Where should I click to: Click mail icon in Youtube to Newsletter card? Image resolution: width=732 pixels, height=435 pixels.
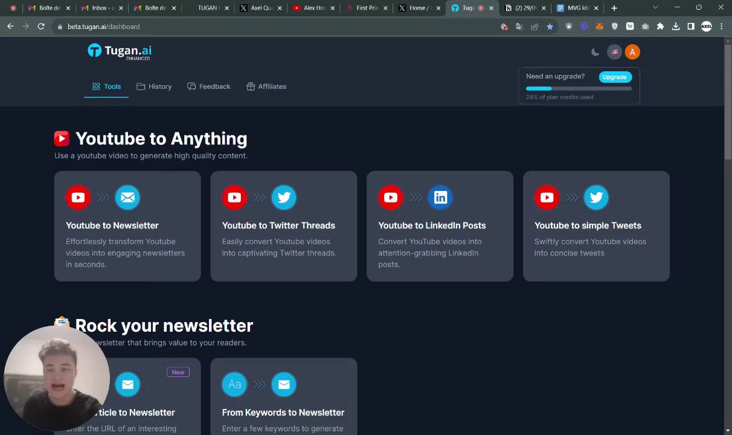pos(127,198)
